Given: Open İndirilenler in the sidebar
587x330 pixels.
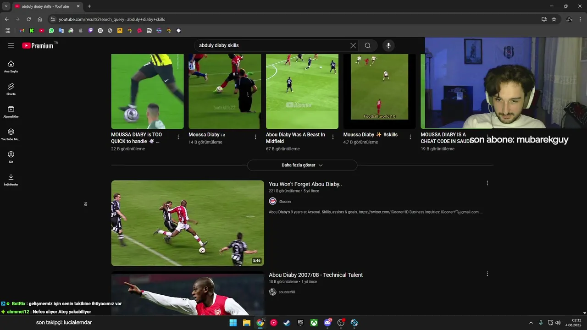Looking at the screenshot, I should [11, 180].
